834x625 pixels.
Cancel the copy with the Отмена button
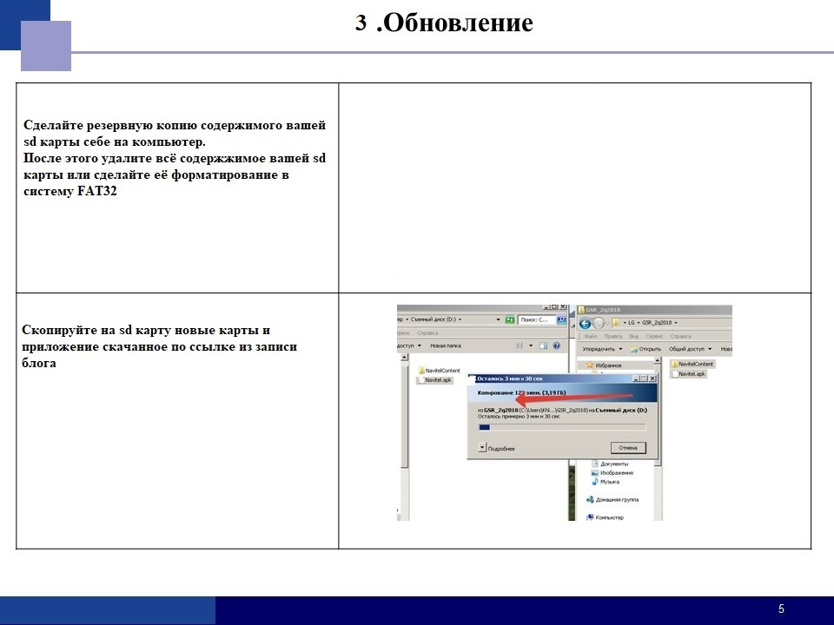coord(628,448)
